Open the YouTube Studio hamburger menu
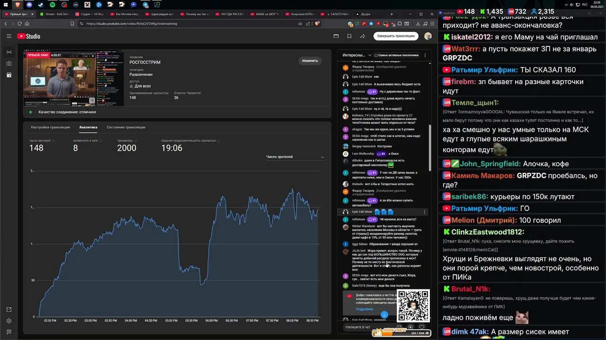Screen dimensions: 606x340 coord(9,36)
